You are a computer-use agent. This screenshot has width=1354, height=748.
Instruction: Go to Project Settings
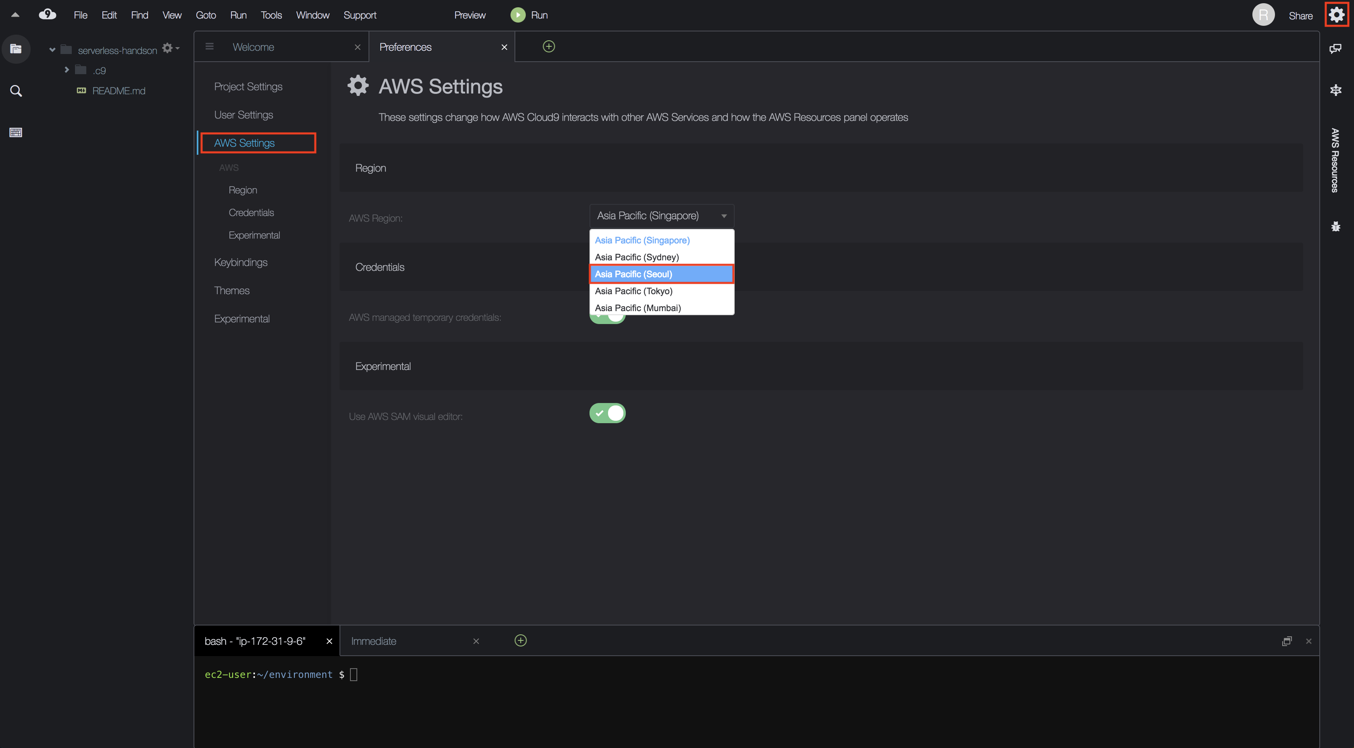(248, 87)
